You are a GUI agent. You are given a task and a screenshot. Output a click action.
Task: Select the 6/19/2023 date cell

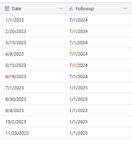pos(34,76)
